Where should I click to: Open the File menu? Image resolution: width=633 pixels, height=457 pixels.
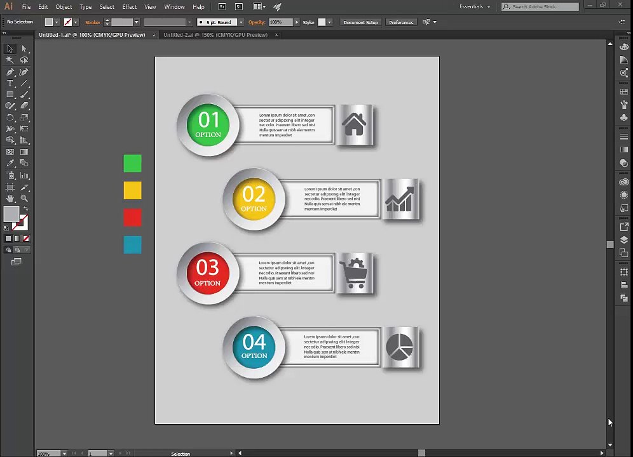(26, 7)
